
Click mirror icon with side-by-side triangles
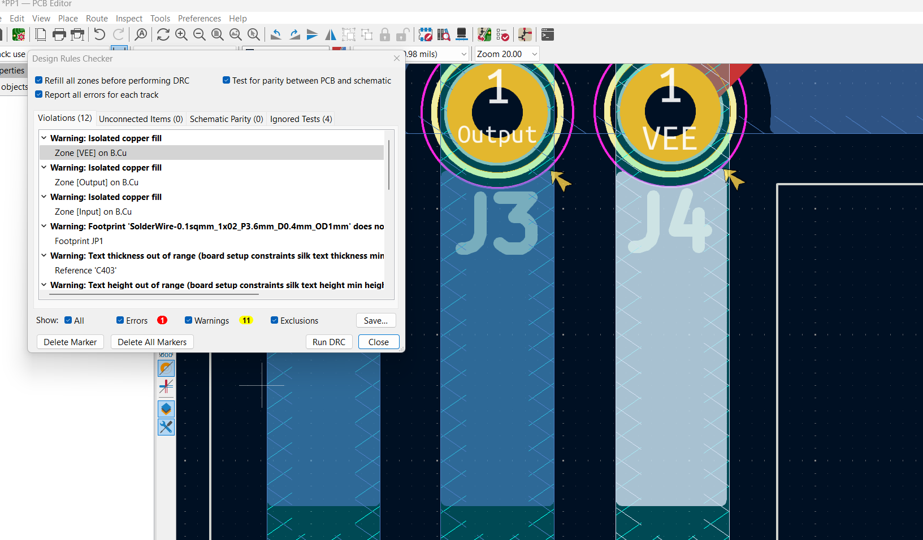(331, 35)
